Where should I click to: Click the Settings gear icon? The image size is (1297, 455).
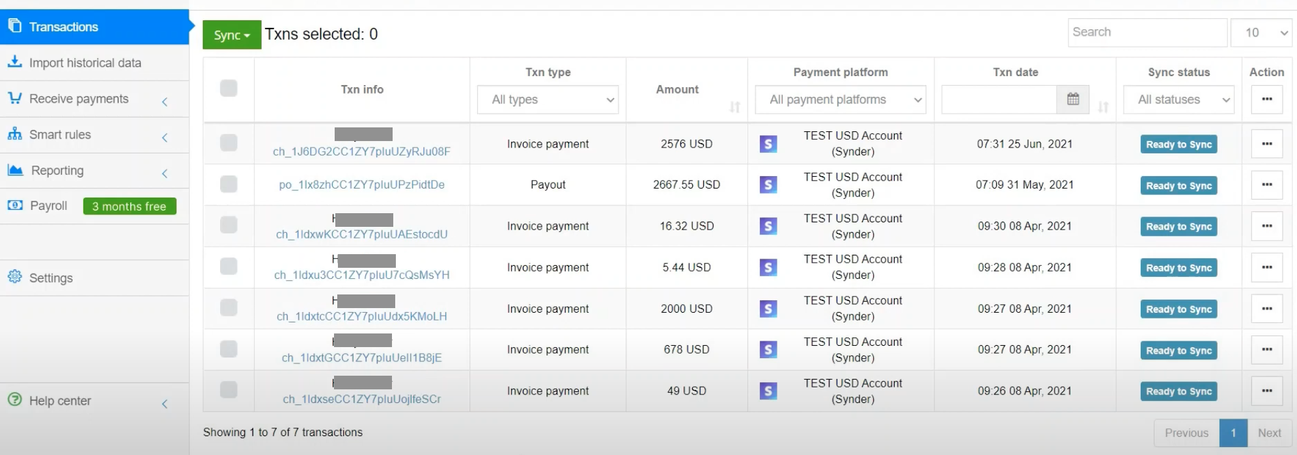coord(14,276)
